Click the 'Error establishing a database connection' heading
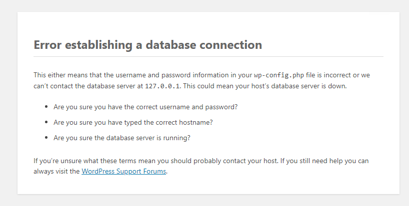The image size is (409, 206). 147,44
